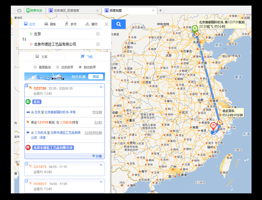Click the red 终 destination marker on map
The height and width of the screenshot is (200, 262).
(x=213, y=126)
